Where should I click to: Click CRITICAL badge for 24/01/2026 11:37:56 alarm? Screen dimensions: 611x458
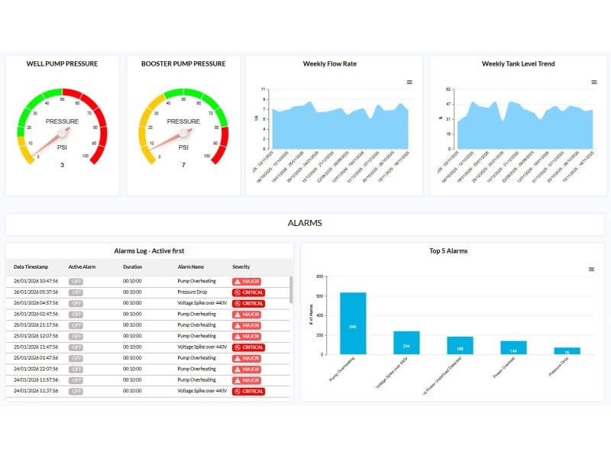tap(248, 391)
